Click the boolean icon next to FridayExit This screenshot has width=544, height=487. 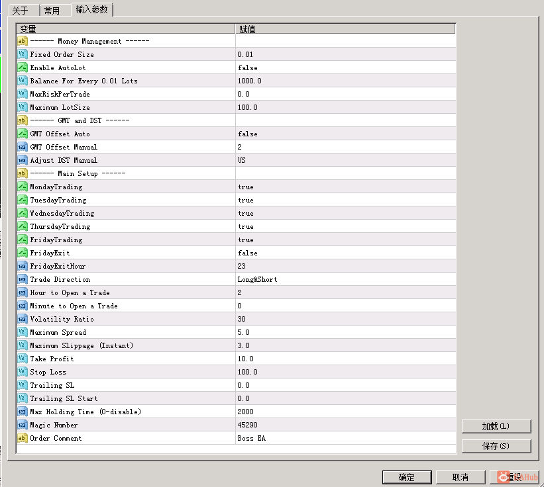23,253
